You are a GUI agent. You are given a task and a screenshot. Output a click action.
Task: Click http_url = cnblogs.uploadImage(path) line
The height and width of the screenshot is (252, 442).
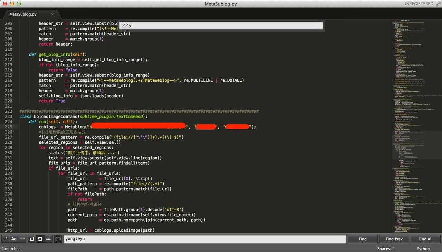[111, 230]
